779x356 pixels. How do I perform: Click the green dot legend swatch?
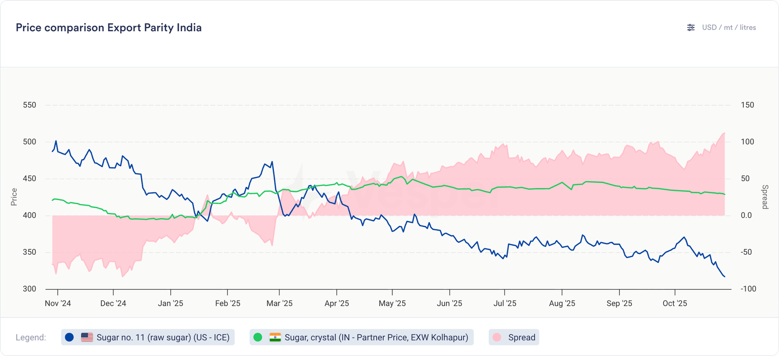[258, 337]
